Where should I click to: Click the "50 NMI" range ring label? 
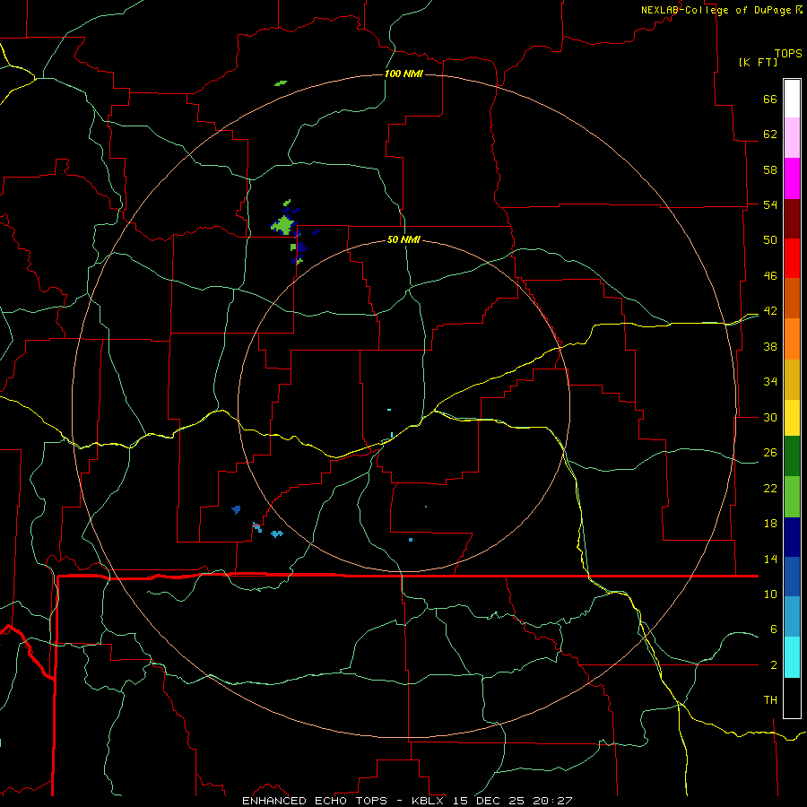[x=403, y=239]
